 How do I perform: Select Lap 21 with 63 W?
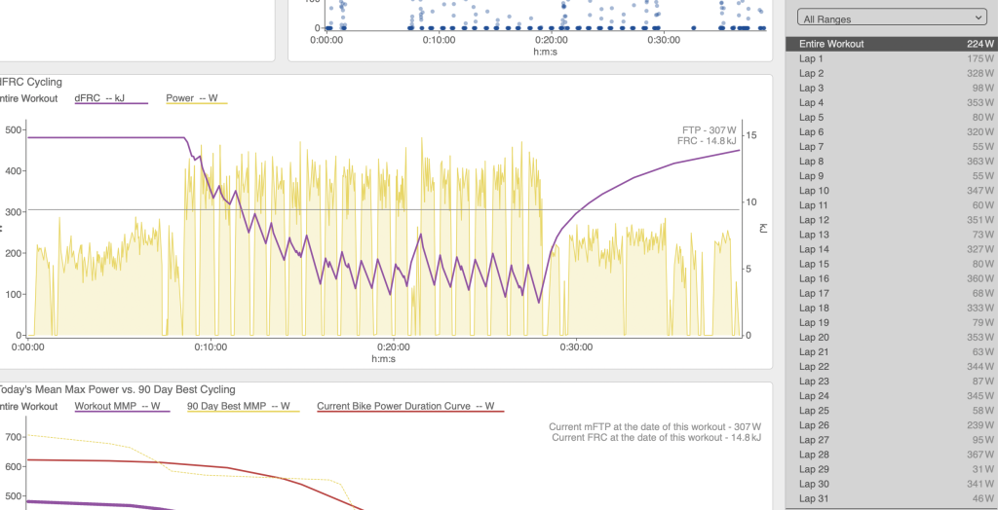pos(891,351)
